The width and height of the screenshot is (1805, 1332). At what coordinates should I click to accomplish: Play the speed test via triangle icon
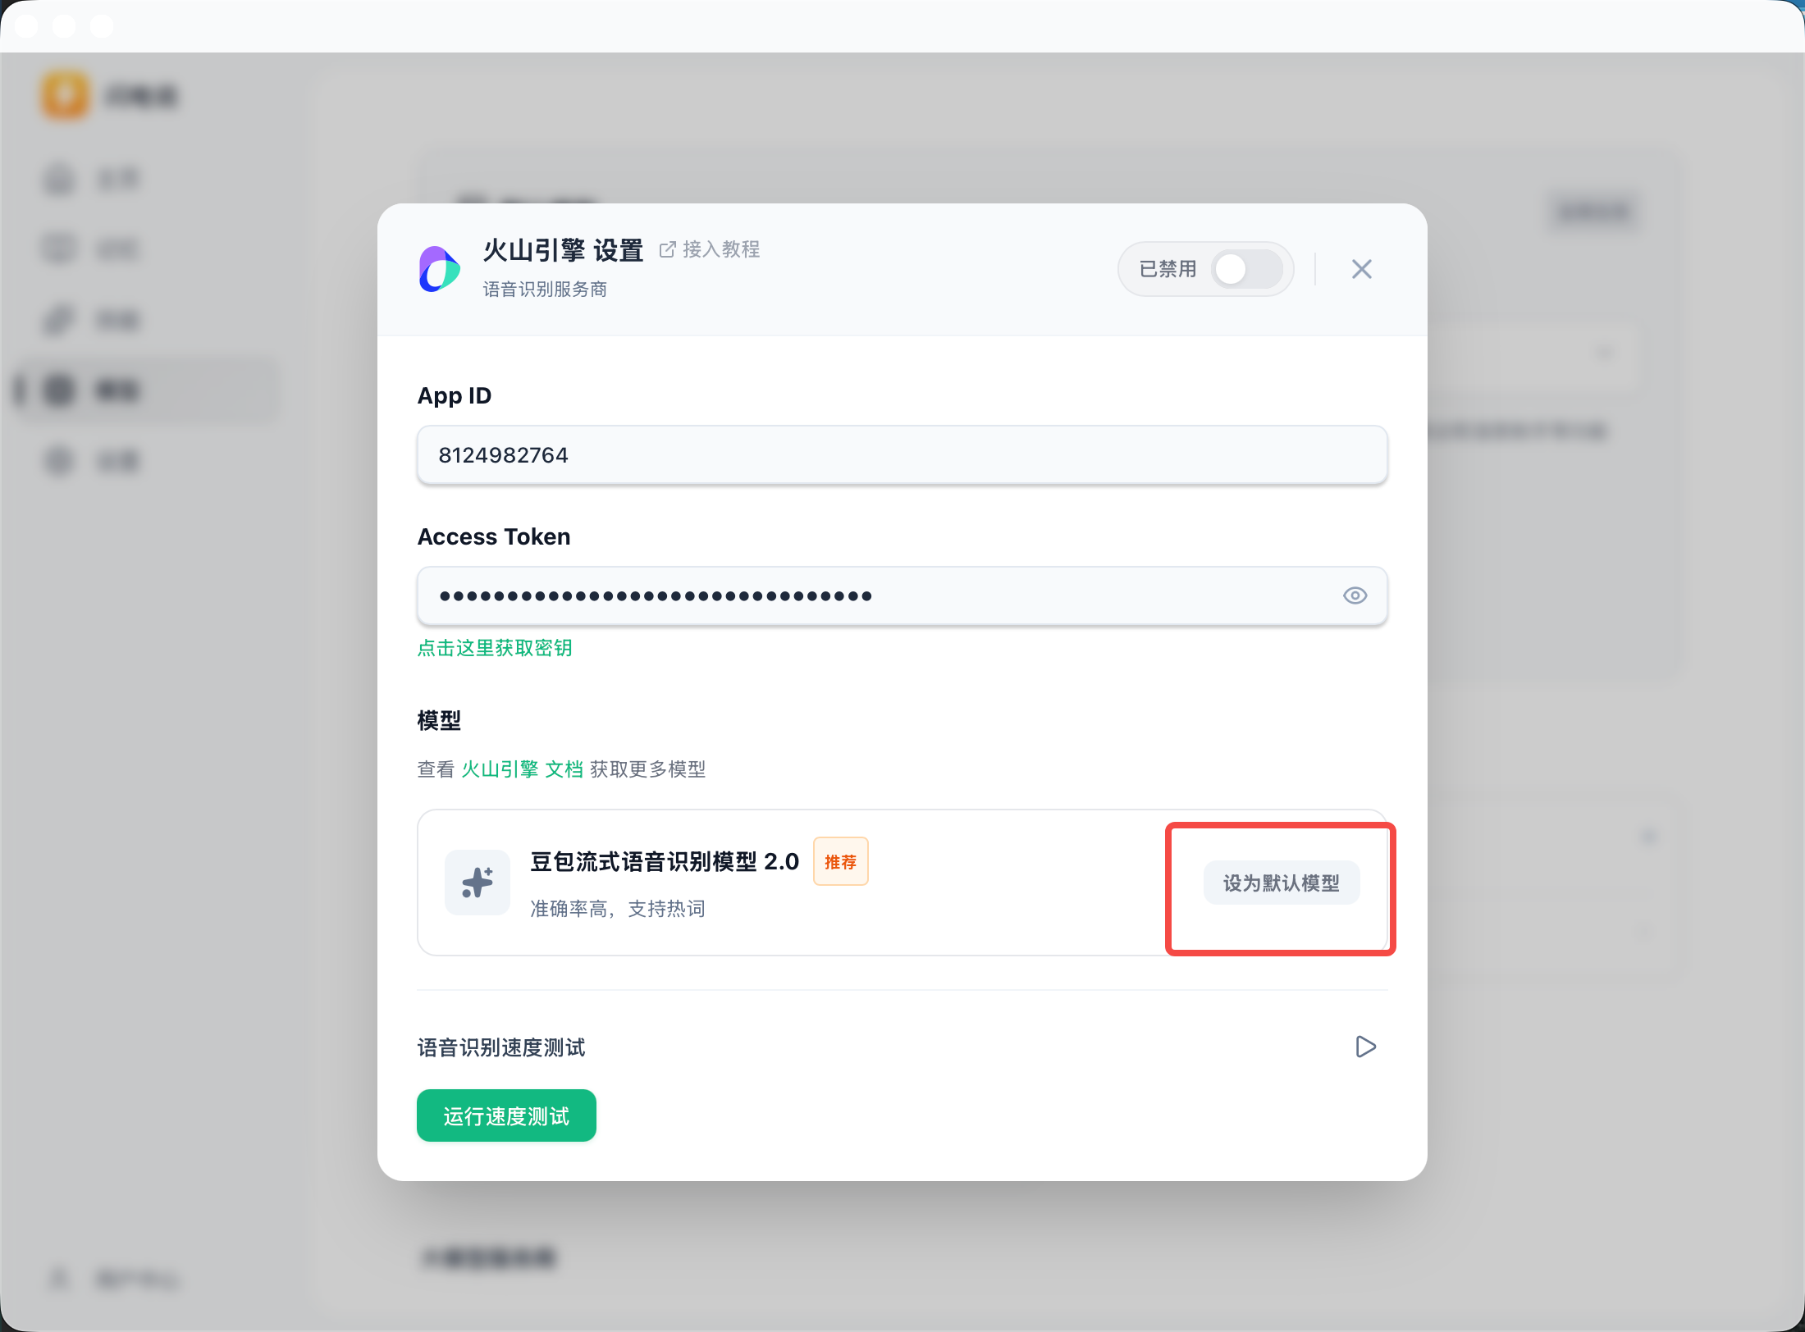point(1366,1047)
